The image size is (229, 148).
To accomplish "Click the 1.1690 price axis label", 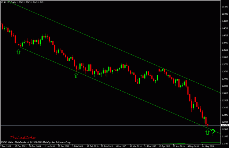I will pyautogui.click(x=225, y=144).
